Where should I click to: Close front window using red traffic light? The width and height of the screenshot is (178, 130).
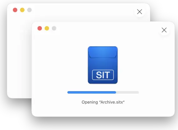point(40,28)
